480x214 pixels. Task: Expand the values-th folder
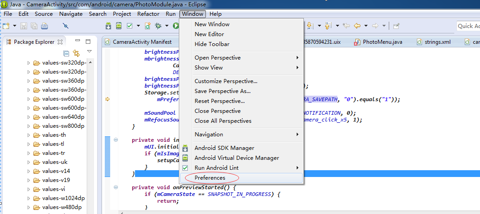tap(29, 135)
